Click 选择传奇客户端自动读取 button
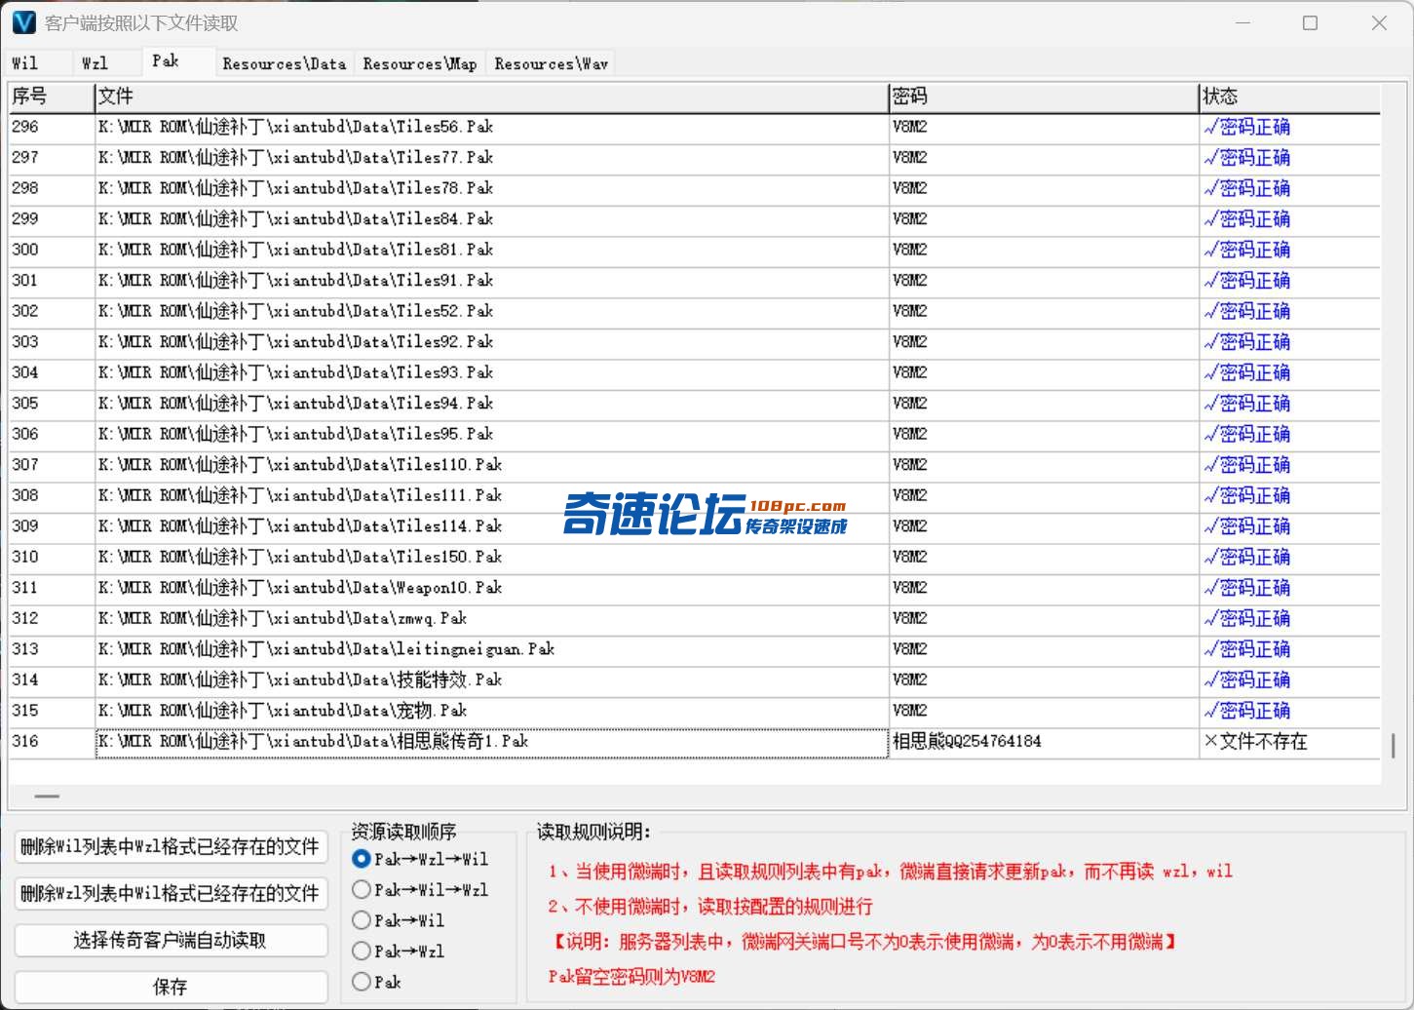The image size is (1414, 1010). tap(171, 941)
